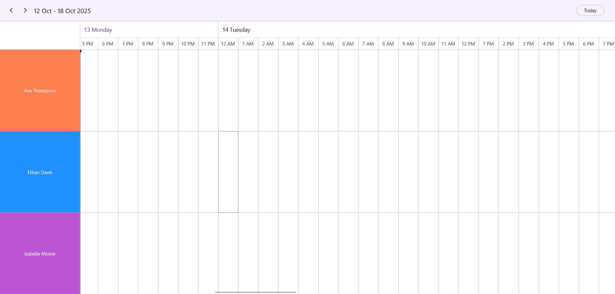This screenshot has width=615, height=294.
Task: Click the previous week navigation arrow
Action: point(11,10)
